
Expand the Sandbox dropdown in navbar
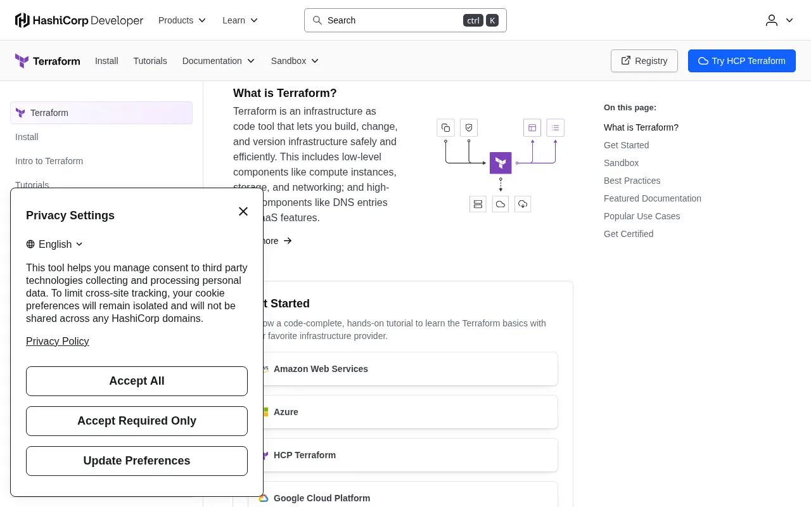295,61
